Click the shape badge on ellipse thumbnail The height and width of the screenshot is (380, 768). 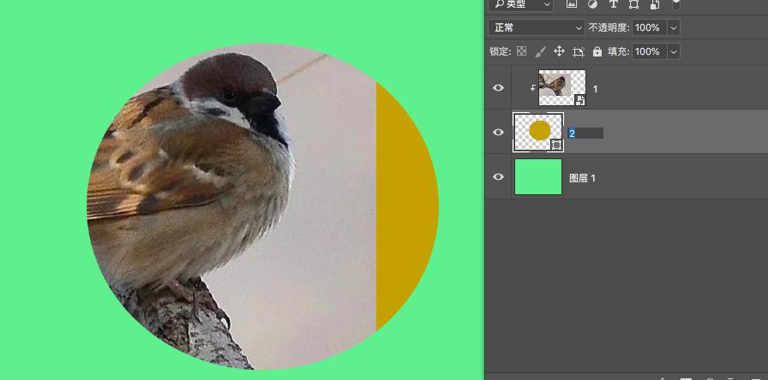[556, 145]
